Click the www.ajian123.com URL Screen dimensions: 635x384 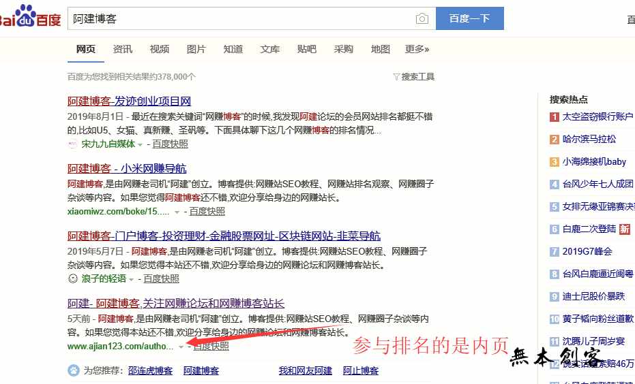pyautogui.click(x=120, y=347)
